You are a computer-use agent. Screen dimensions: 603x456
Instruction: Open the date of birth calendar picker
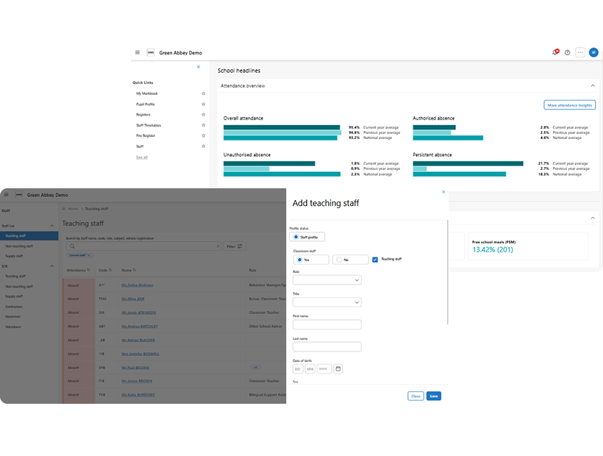(338, 368)
